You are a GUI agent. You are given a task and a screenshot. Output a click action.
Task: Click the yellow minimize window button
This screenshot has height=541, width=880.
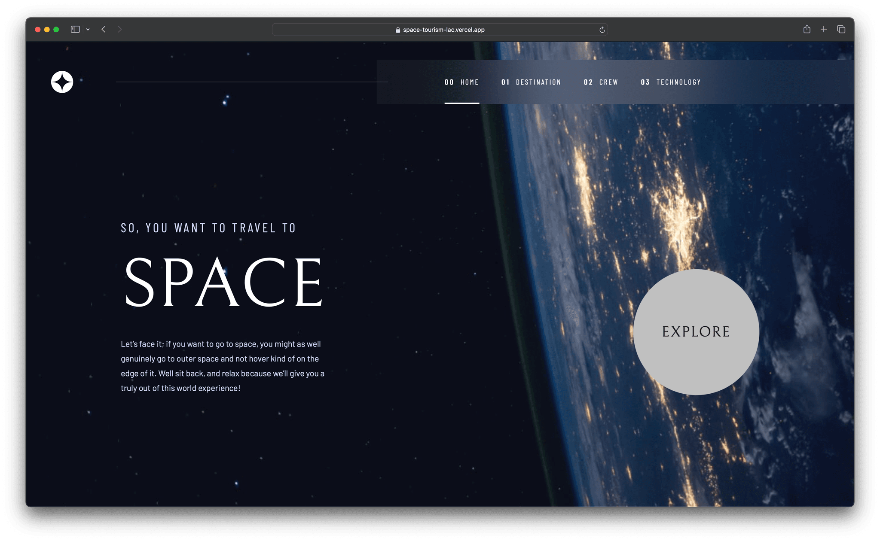coord(47,29)
